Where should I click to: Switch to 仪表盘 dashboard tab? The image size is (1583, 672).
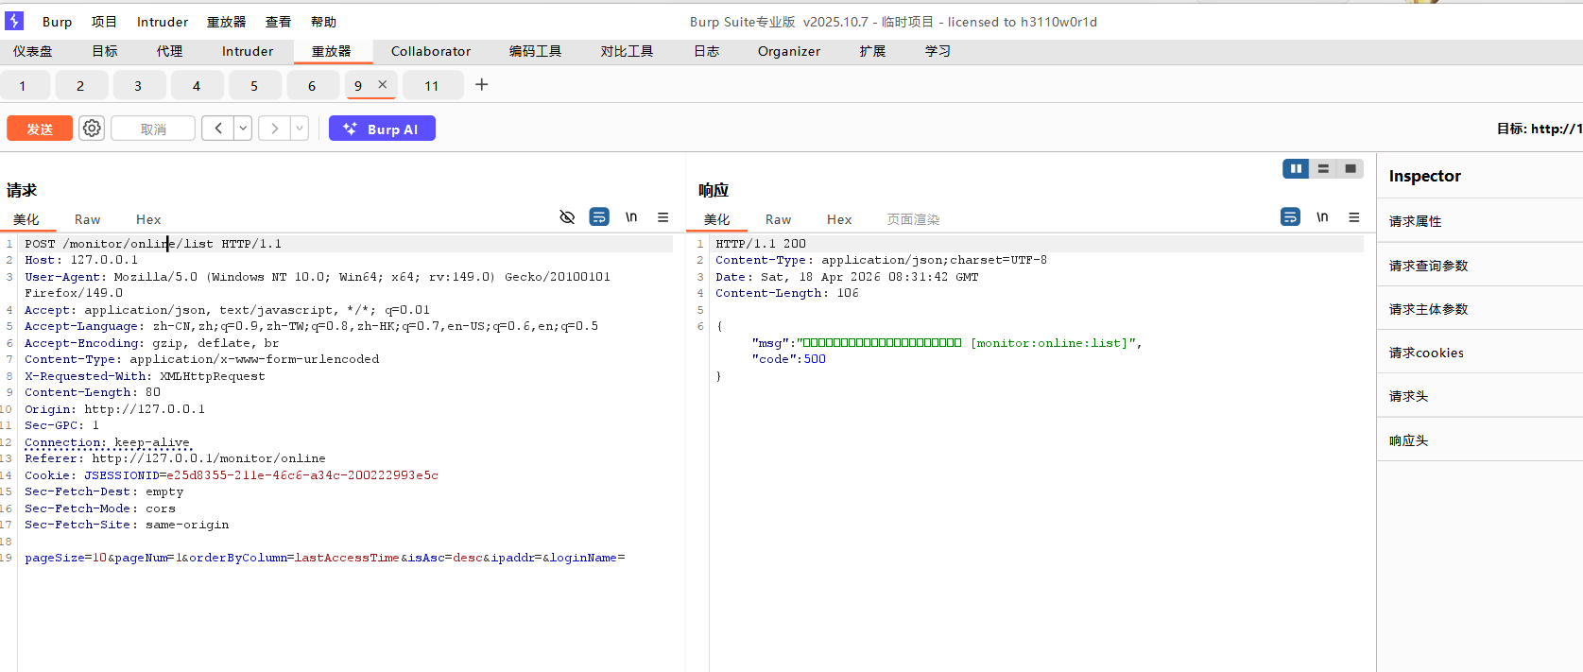tap(33, 51)
